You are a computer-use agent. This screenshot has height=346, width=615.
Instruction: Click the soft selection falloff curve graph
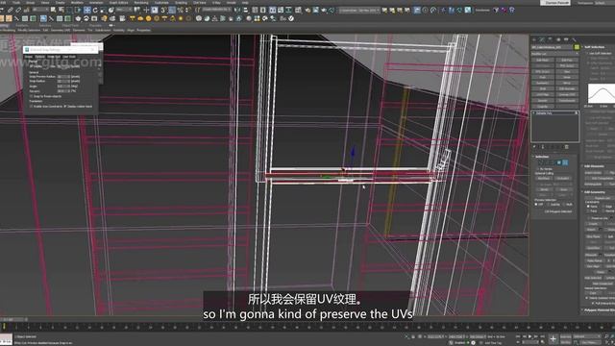[601, 93]
